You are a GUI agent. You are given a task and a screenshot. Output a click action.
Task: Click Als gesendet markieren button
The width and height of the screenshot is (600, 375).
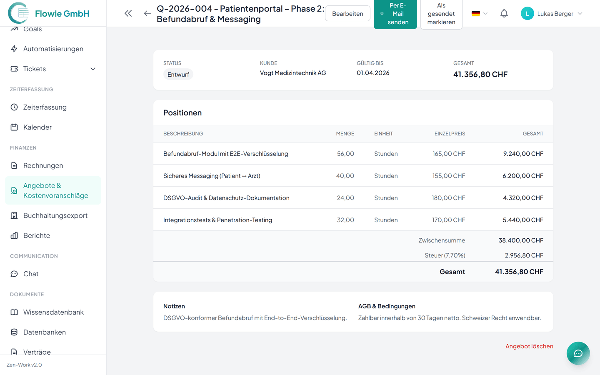click(441, 14)
